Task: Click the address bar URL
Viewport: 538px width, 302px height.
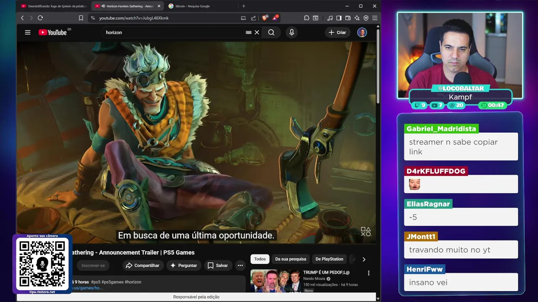Action: click(134, 18)
